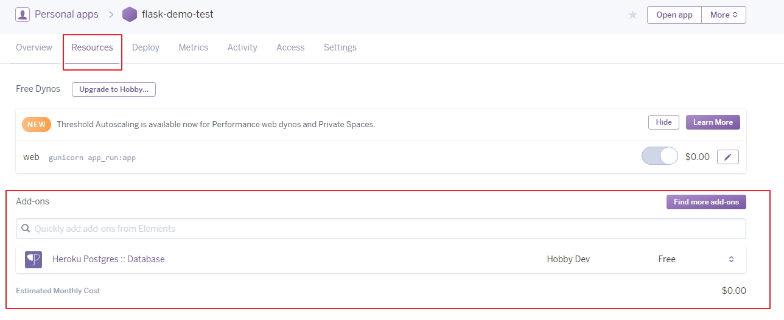Click the estimated monthly cost $0.00 value

[733, 290]
